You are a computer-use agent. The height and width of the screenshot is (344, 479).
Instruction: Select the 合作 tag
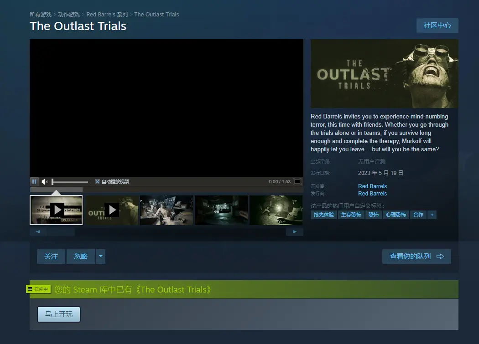tap(418, 215)
